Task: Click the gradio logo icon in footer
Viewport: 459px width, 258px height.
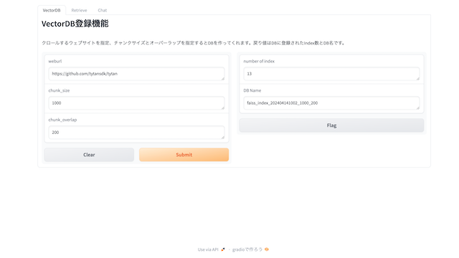Action: (x=266, y=249)
